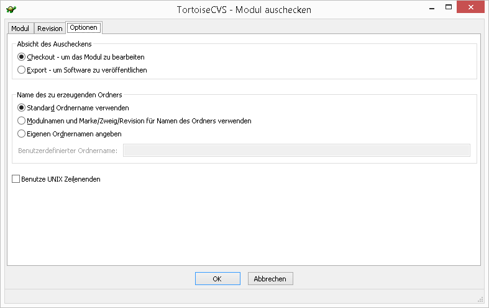489x308 pixels.
Task: Switch to the Modul tab
Action: (21, 29)
